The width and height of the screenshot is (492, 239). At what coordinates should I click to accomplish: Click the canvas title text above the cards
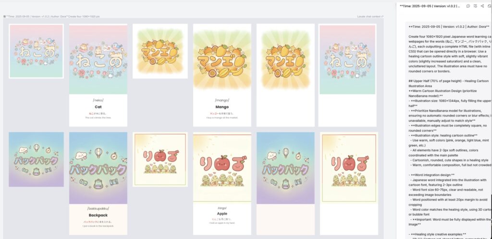(x=53, y=16)
